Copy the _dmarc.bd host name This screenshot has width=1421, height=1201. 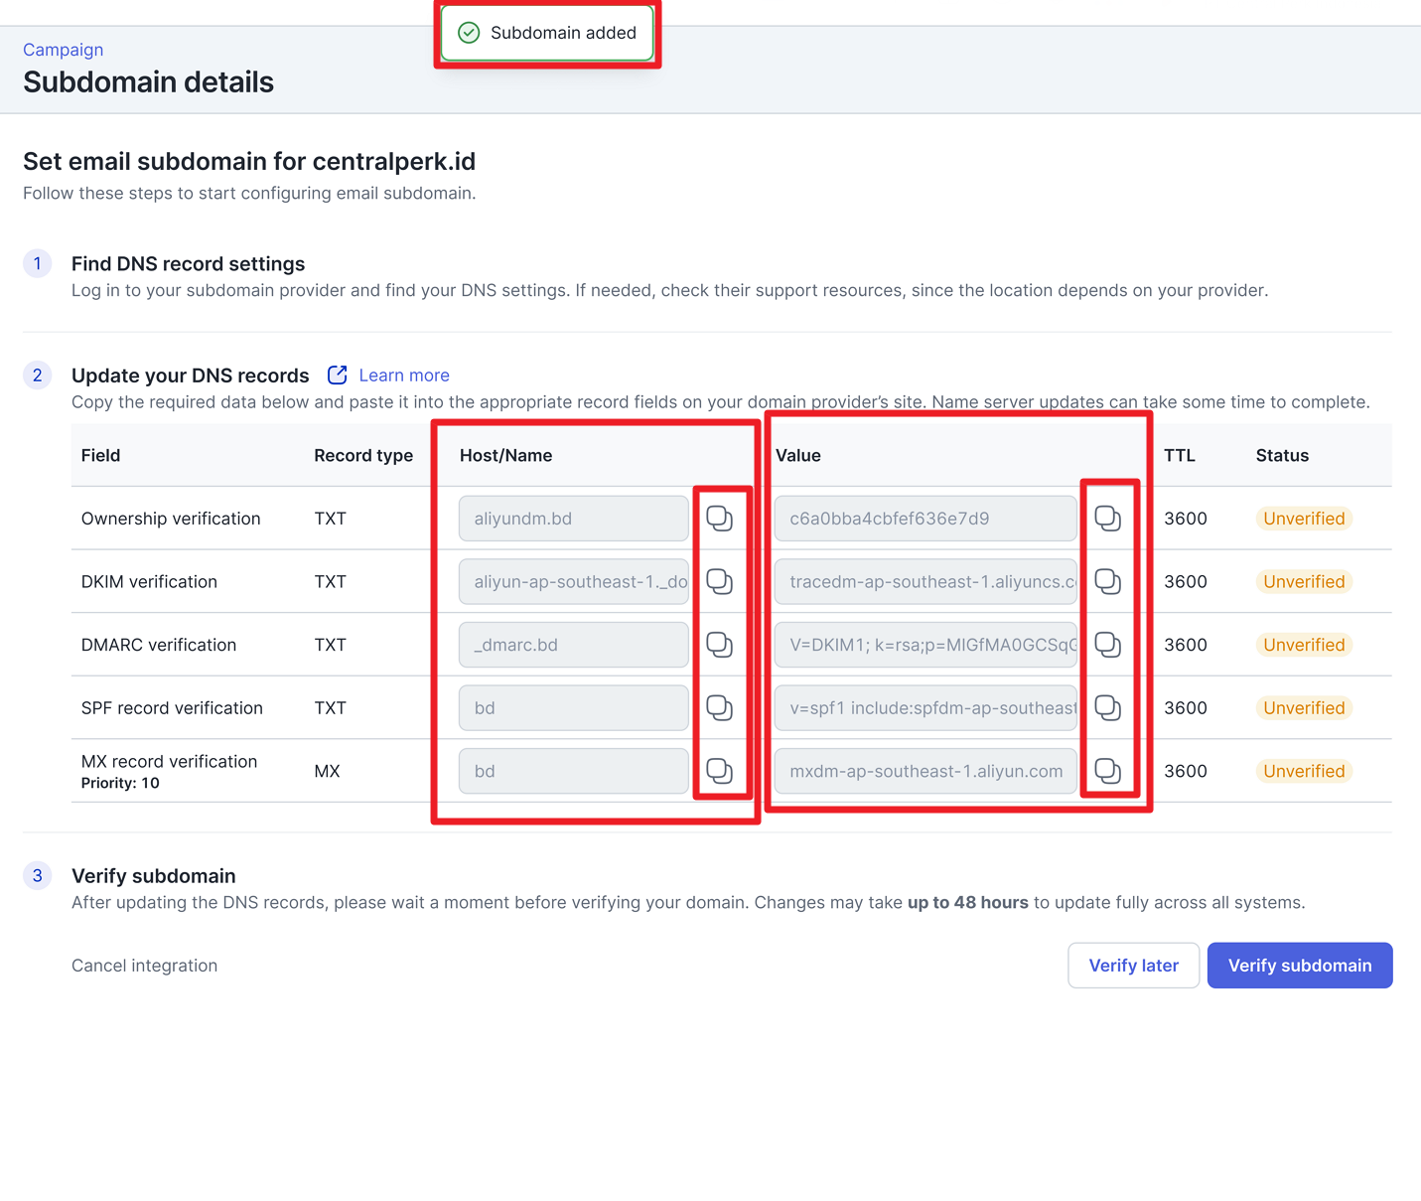[719, 645]
